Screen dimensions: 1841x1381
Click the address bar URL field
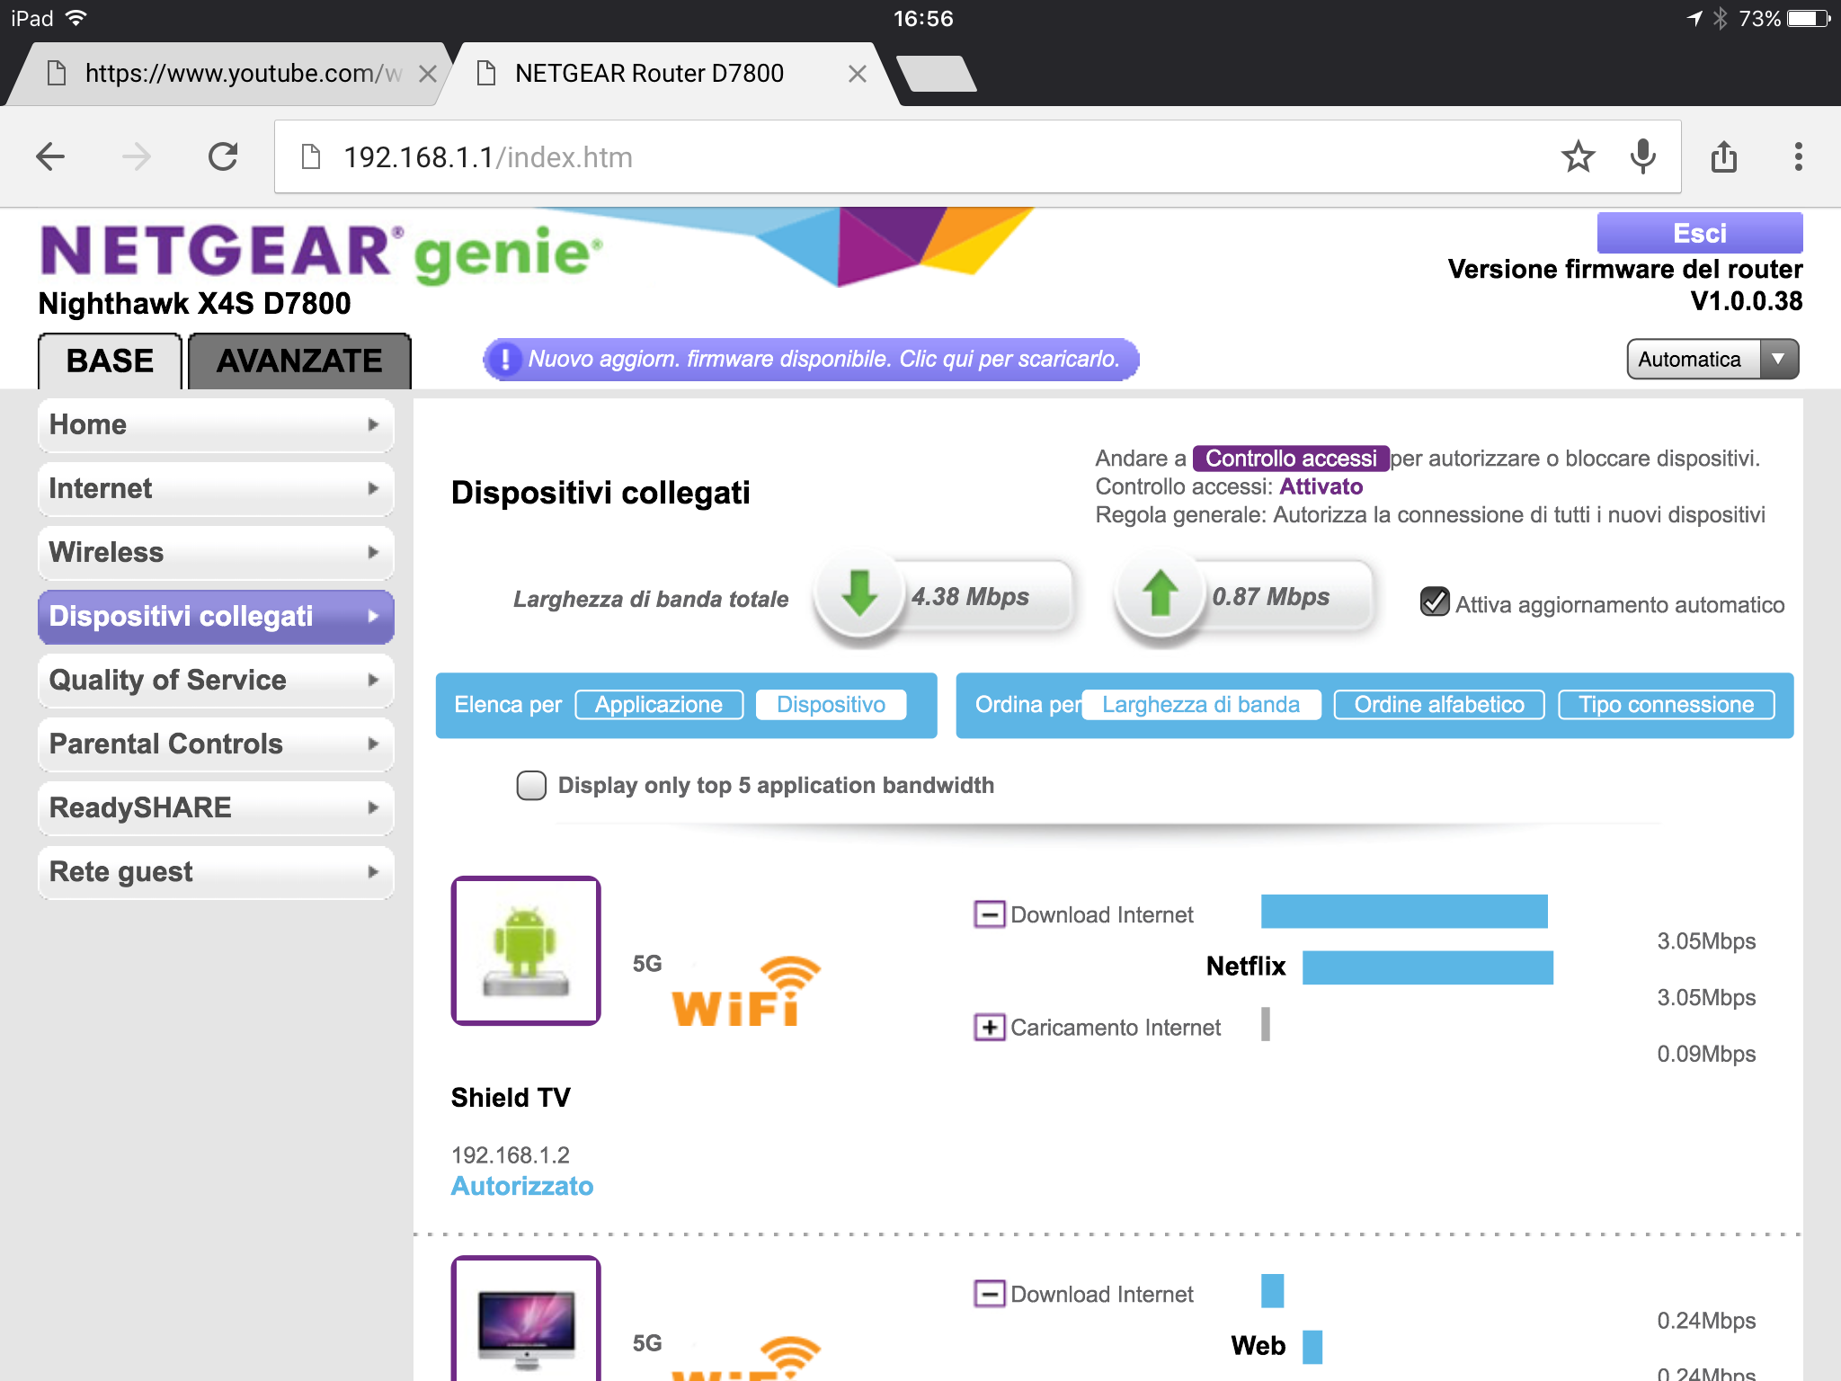[x=977, y=157]
